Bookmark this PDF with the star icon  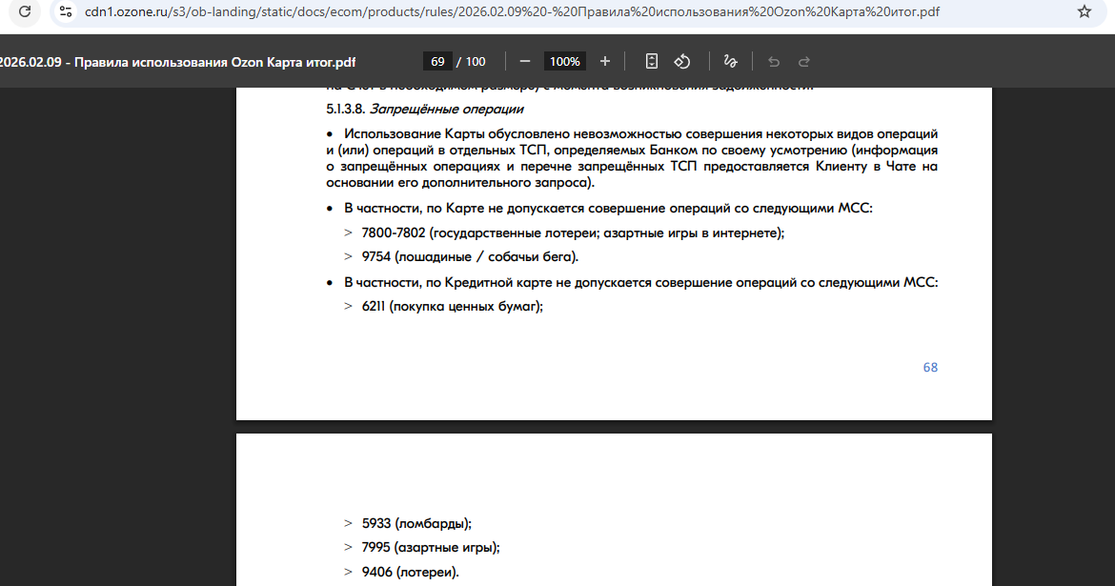tap(1084, 12)
